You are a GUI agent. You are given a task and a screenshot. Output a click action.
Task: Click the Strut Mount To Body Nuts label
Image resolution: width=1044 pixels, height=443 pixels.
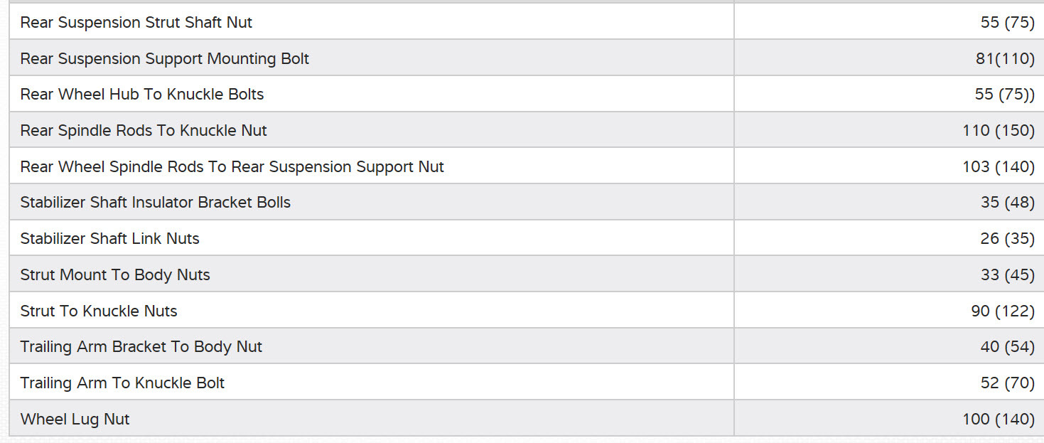pyautogui.click(x=115, y=275)
